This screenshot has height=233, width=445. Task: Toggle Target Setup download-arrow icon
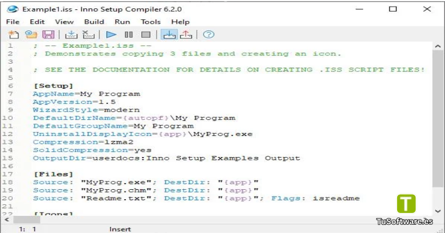tap(169, 34)
